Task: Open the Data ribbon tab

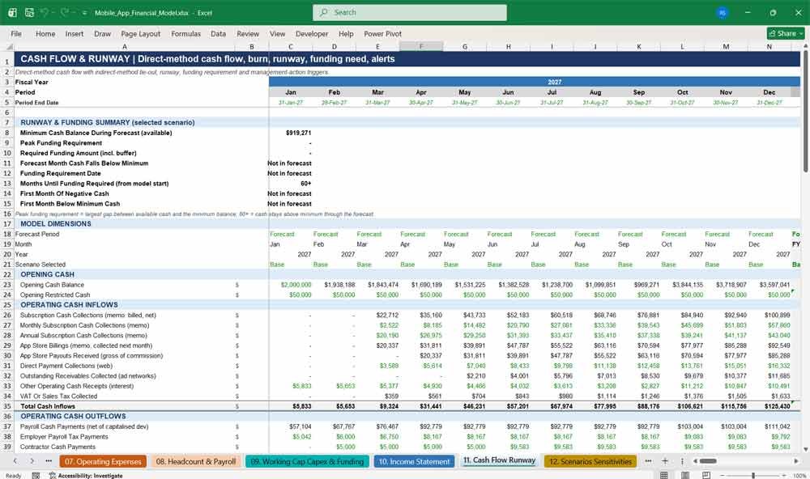Action: click(x=218, y=33)
